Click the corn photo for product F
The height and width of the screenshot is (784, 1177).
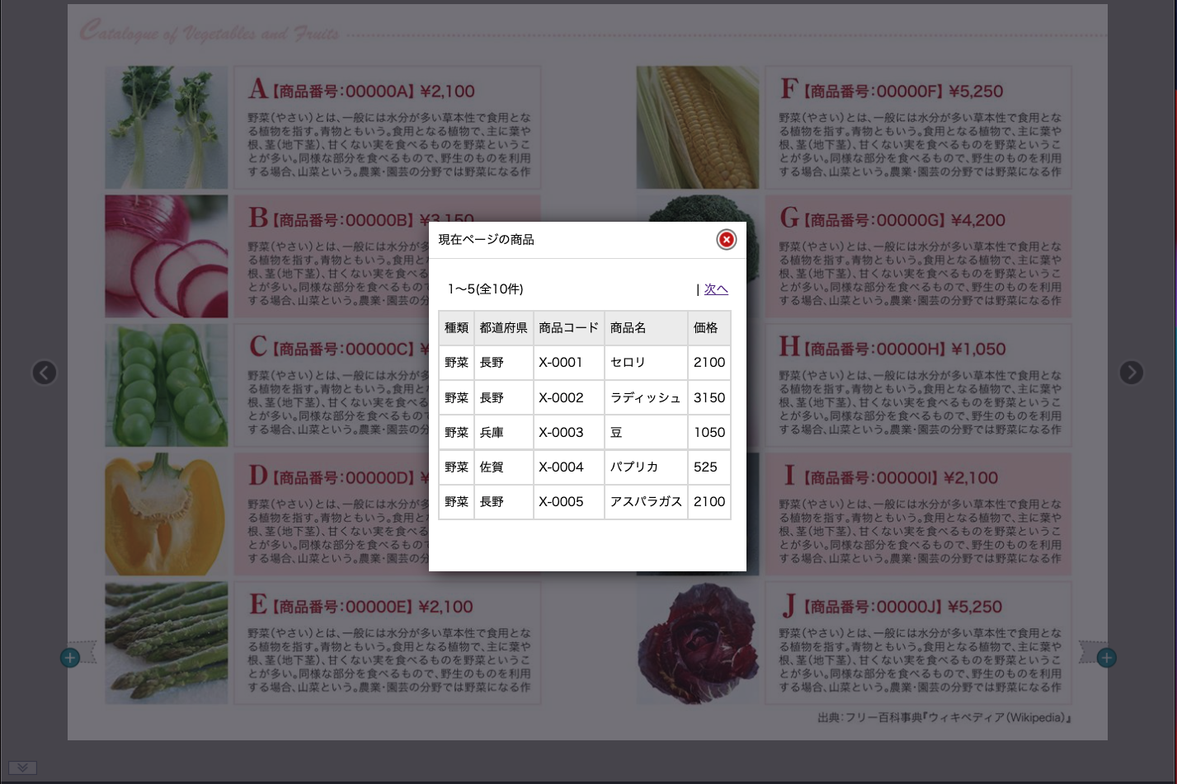(x=697, y=128)
